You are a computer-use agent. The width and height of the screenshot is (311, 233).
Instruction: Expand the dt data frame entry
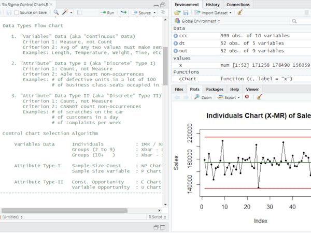[x=176, y=43]
